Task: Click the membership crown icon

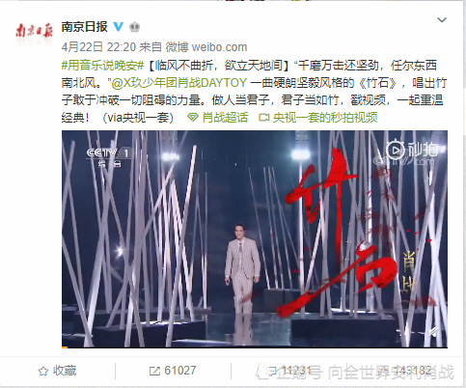Action: 134,27
